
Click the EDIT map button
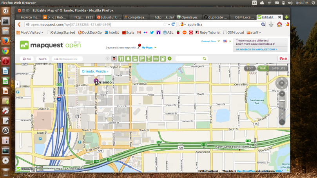pyautogui.click(x=250, y=68)
